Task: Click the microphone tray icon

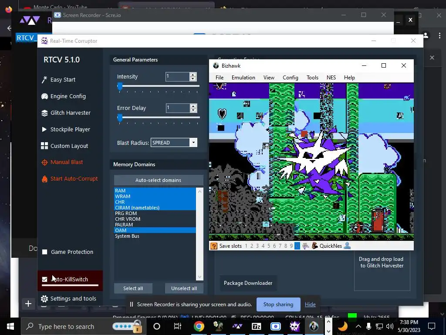Action: tap(368, 326)
